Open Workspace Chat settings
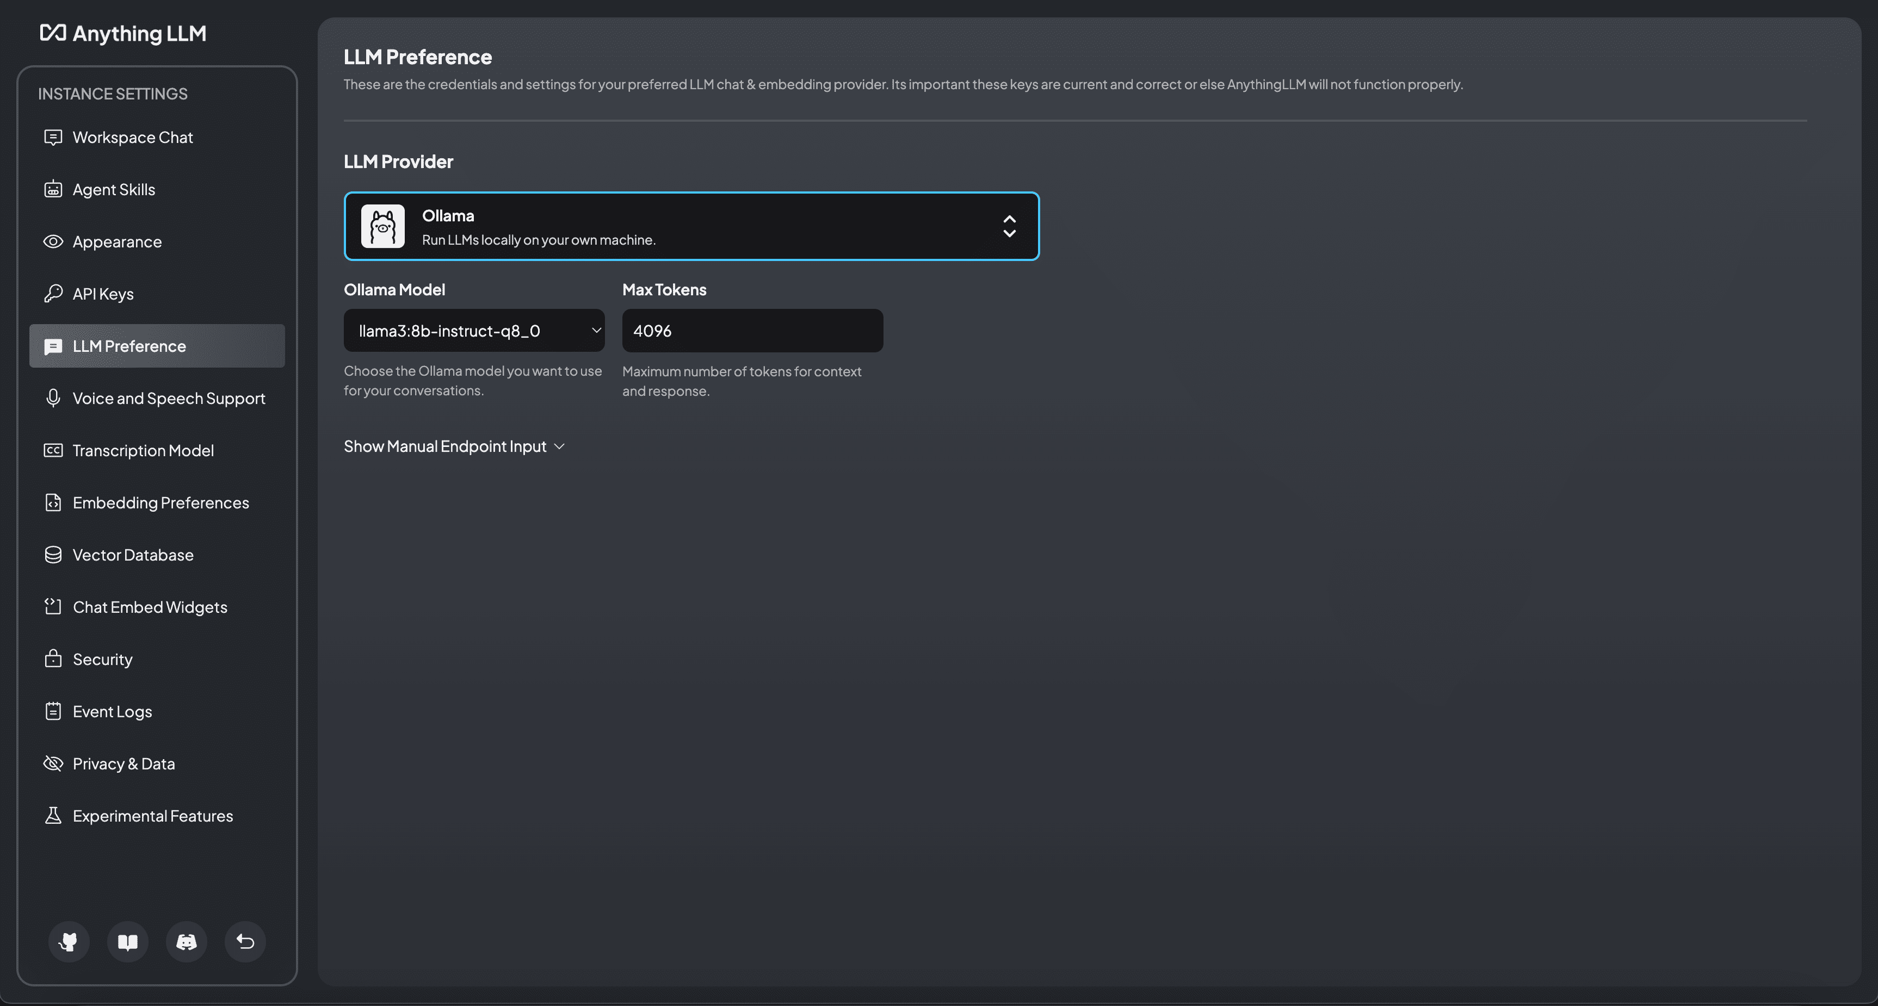 tap(133, 138)
